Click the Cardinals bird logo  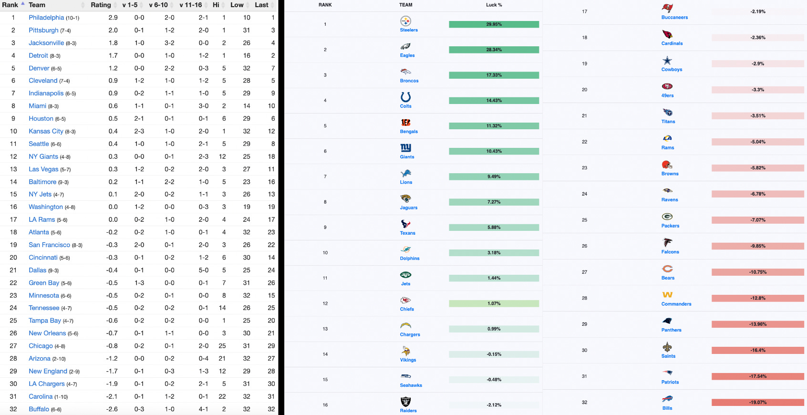pos(667,34)
